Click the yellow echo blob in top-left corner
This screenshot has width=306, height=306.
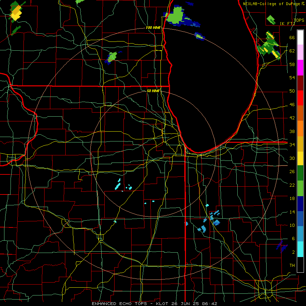[x=16, y=13]
